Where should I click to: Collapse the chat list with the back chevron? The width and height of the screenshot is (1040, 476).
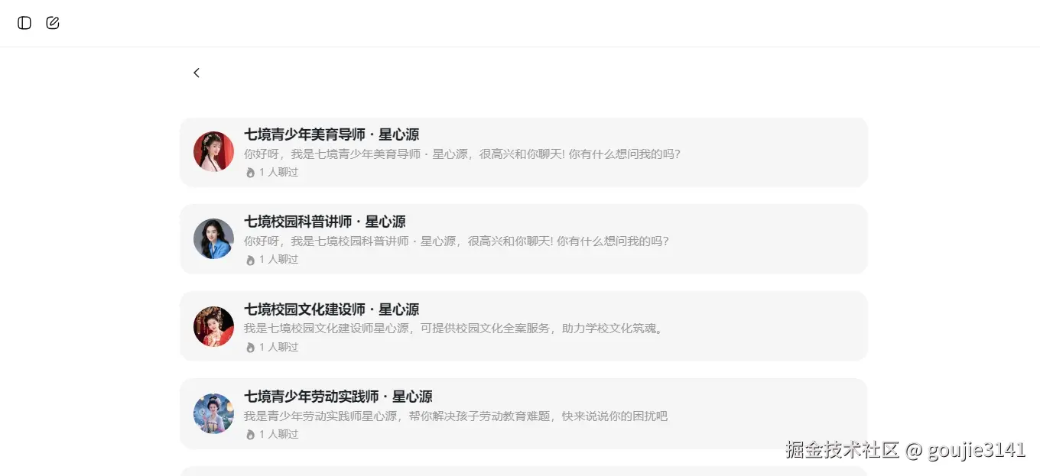click(x=197, y=73)
